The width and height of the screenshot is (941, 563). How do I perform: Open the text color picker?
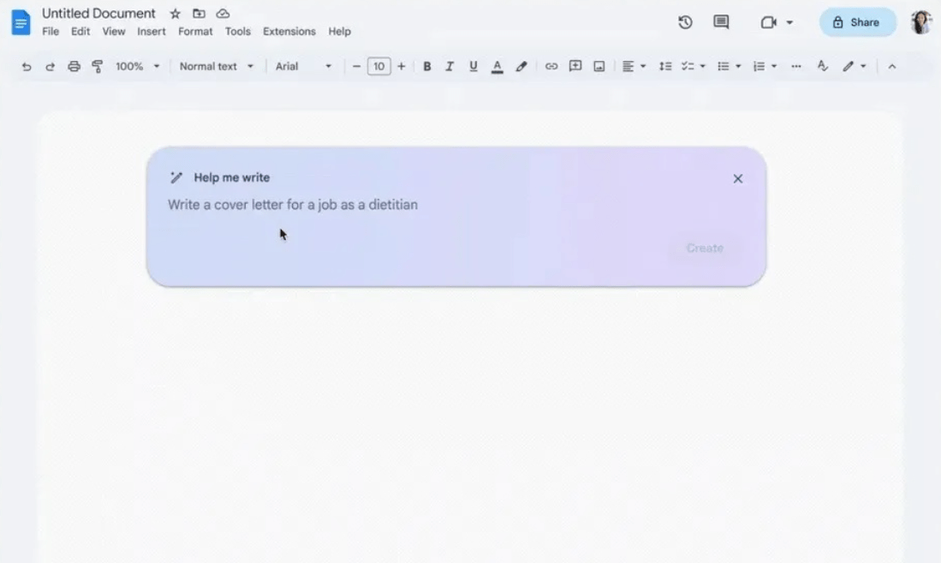(497, 67)
